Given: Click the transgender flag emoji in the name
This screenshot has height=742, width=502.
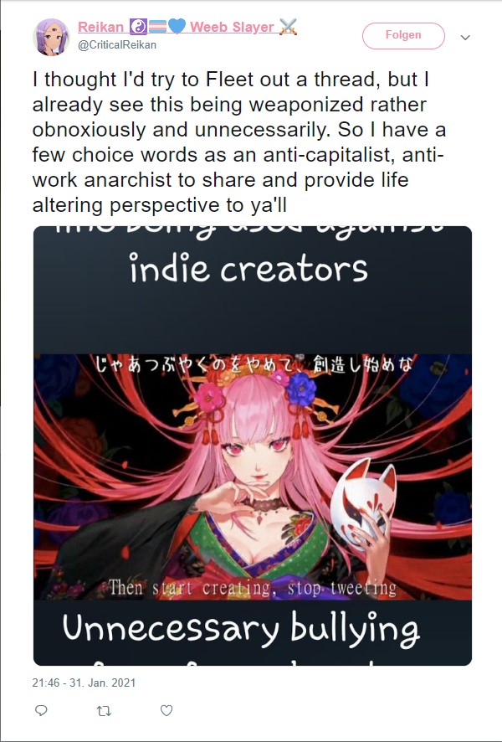Looking at the screenshot, I should click(x=157, y=27).
